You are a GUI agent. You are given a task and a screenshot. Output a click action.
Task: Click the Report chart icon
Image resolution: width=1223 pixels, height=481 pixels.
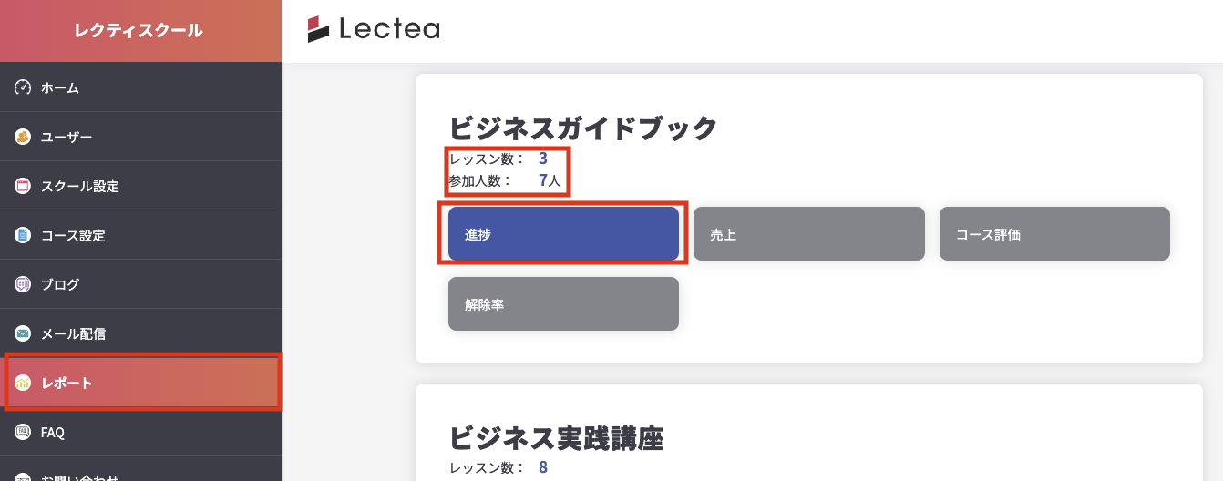pos(23,383)
